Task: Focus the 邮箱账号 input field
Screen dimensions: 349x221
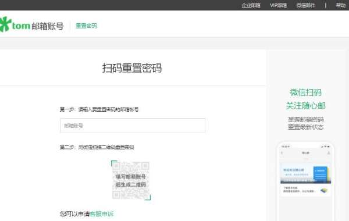Action: tap(133, 126)
